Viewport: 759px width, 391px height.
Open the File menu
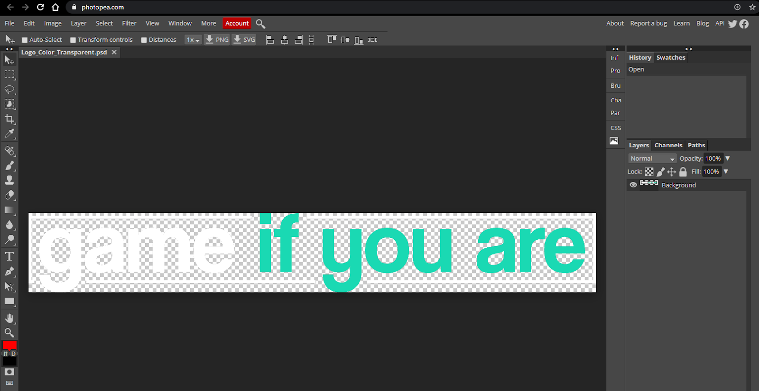(x=9, y=23)
